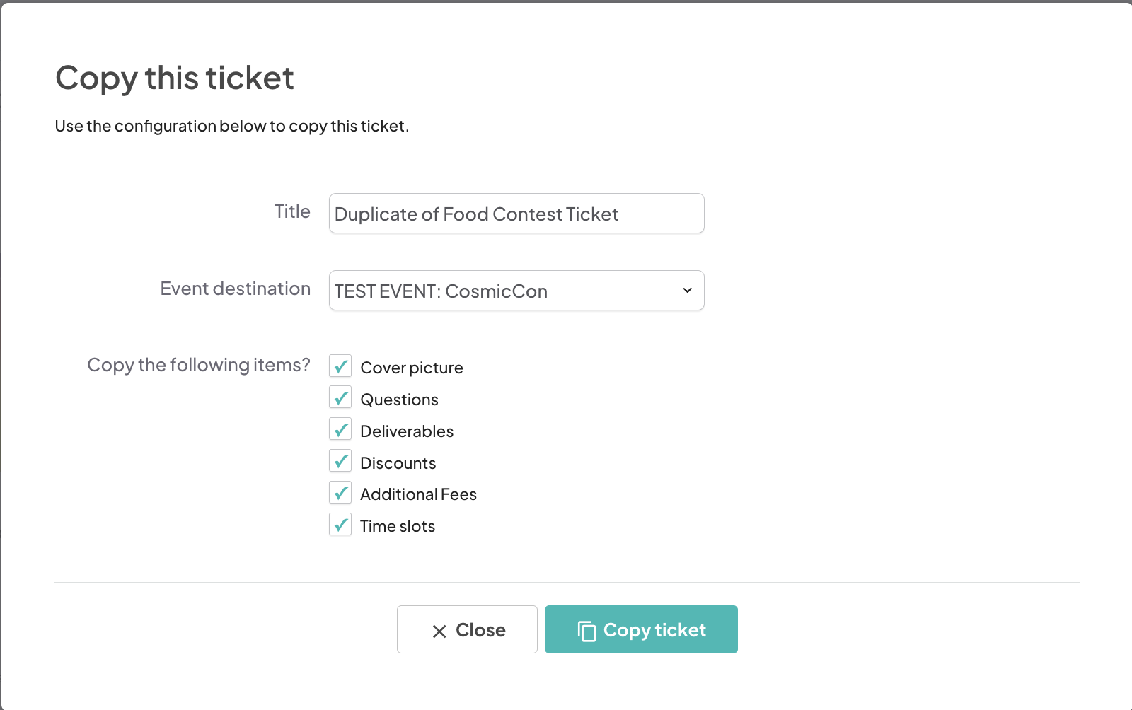1132x710 pixels.
Task: Click the Questions label text
Action: 399,400
